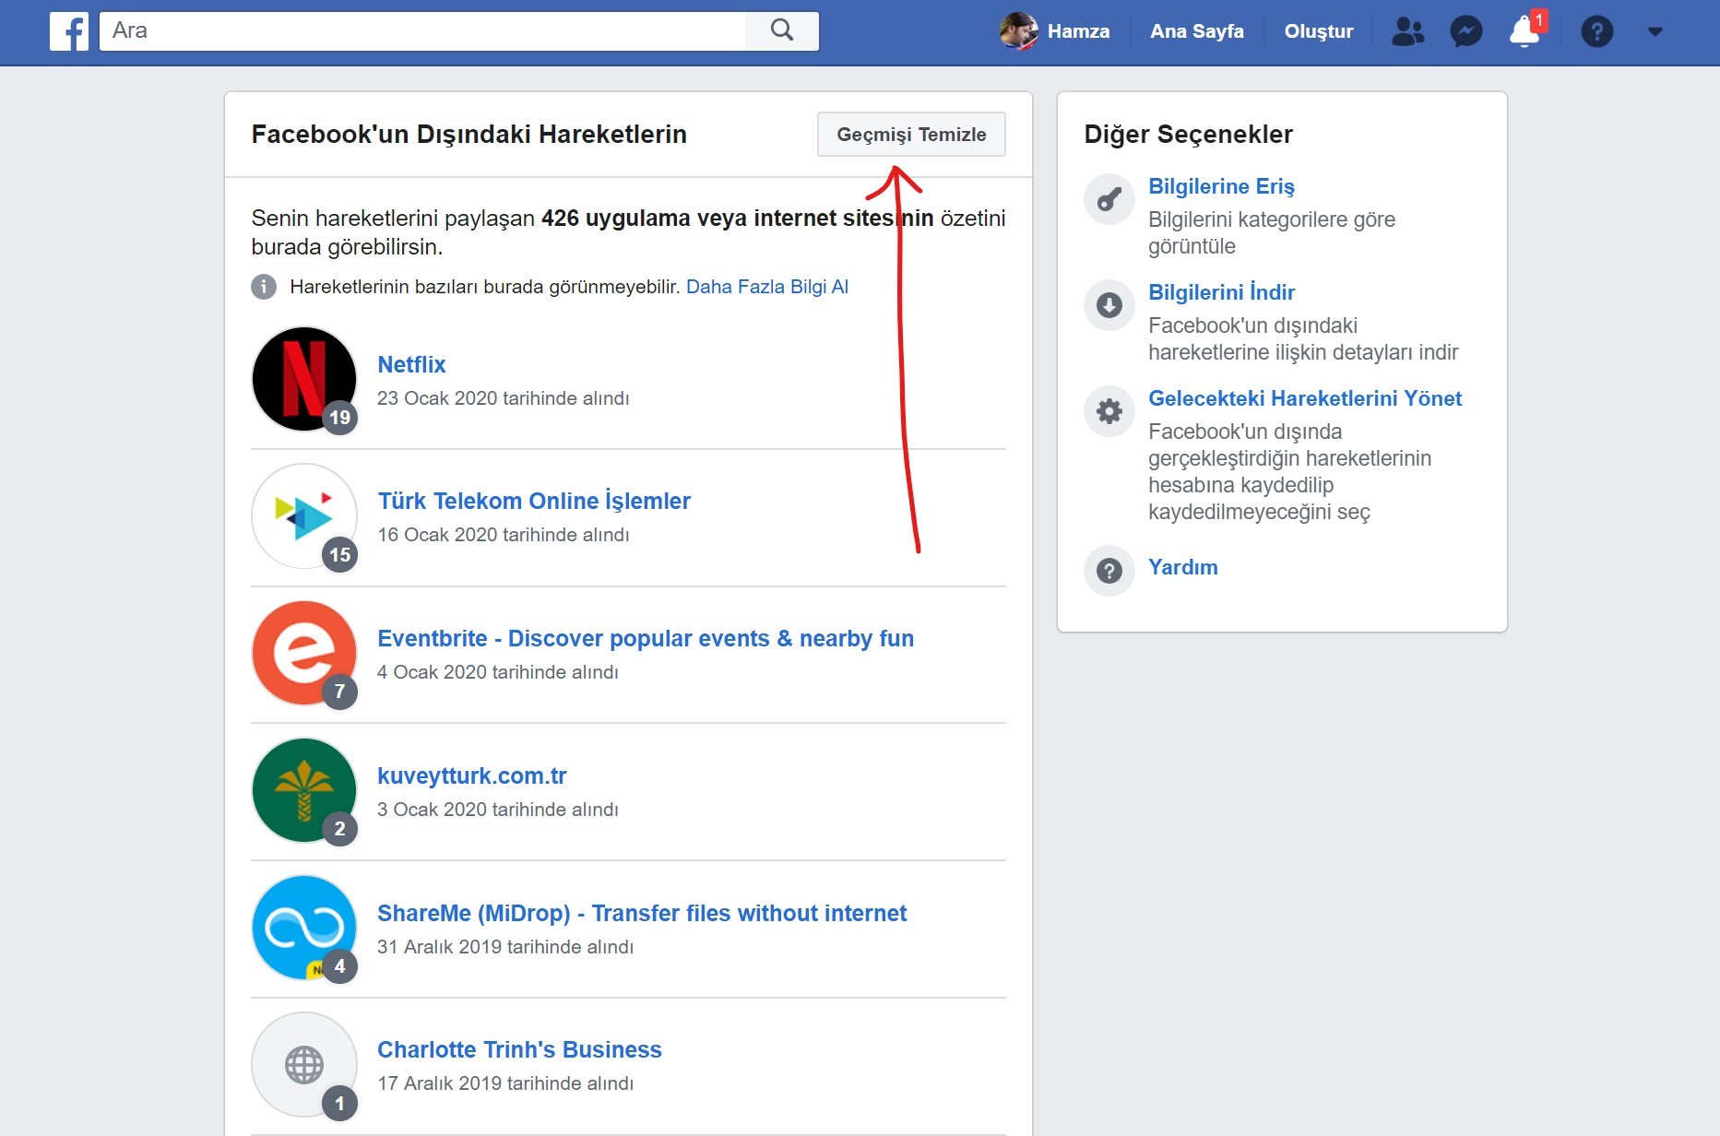Open the Eventbrite activity link
Viewport: 1720px width, 1136px height.
pyautogui.click(x=646, y=638)
